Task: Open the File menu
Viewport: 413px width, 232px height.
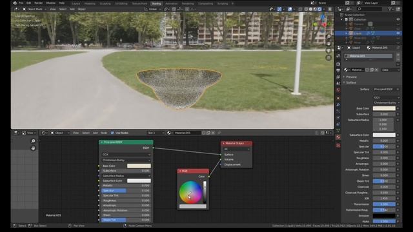Action: (21, 3)
